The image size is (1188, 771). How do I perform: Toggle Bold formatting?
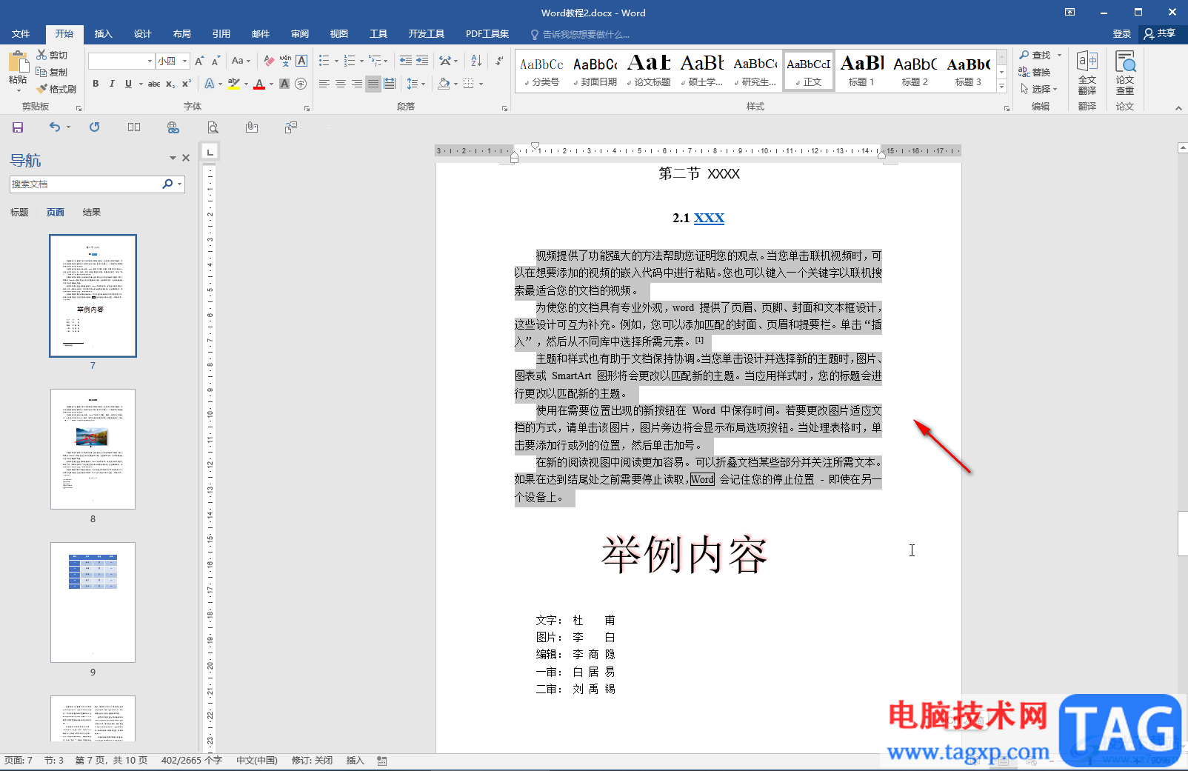96,84
